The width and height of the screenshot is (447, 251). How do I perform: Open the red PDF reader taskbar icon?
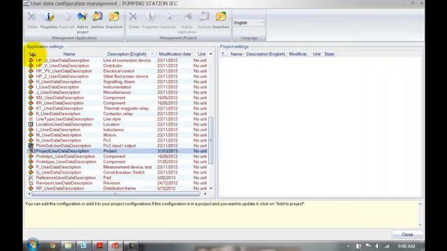click(99, 245)
